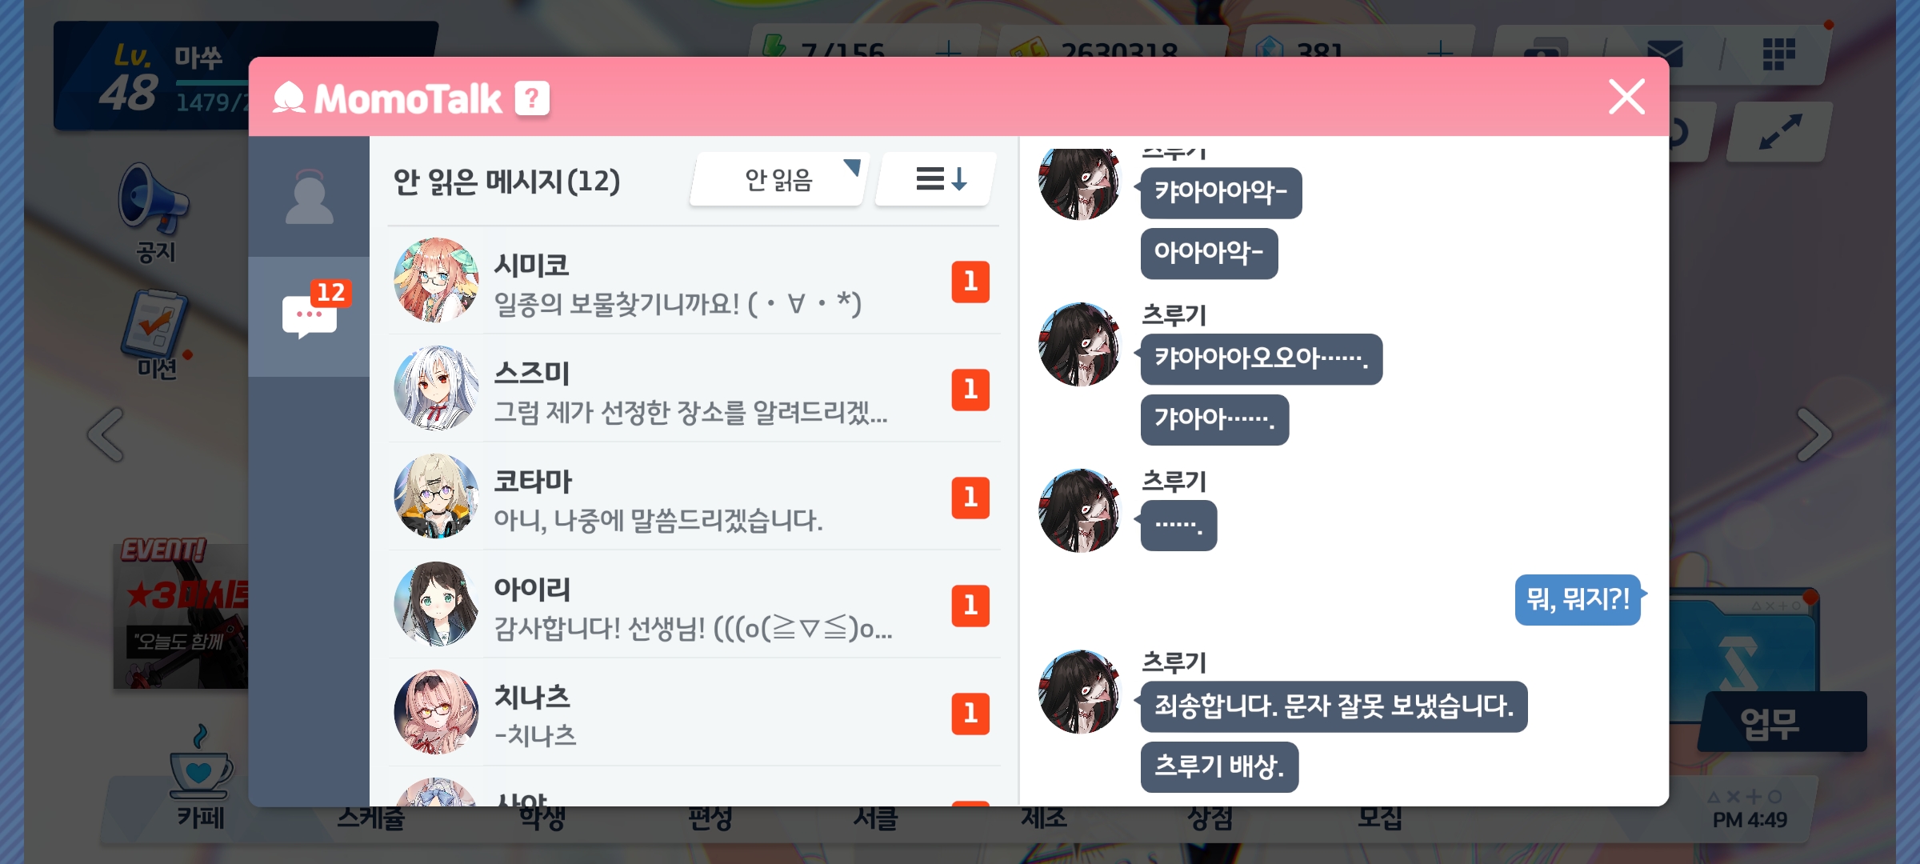This screenshot has width=1920, height=864.
Task: Click the fullscreen expand arrows icon
Action: tap(1780, 132)
